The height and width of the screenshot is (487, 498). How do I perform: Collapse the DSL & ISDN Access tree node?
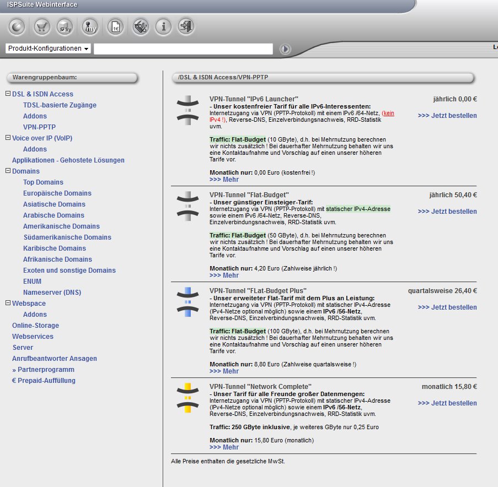click(x=8, y=94)
